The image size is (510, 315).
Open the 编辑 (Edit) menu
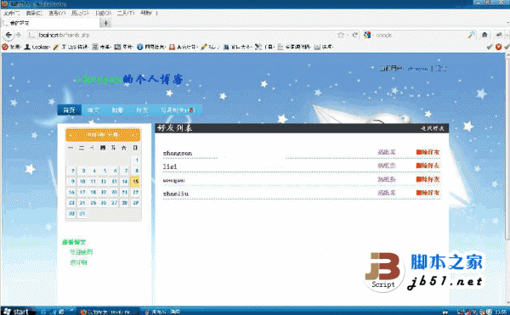34,13
